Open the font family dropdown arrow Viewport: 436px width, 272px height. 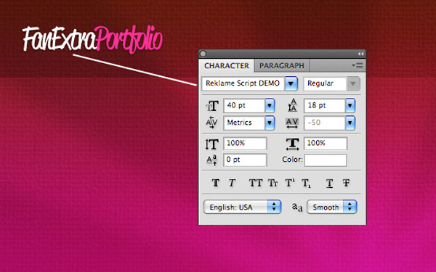coord(291,84)
